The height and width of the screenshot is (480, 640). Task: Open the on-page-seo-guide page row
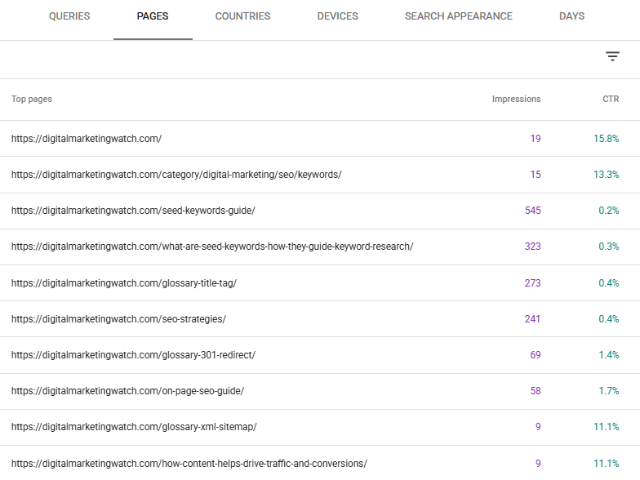(320, 391)
